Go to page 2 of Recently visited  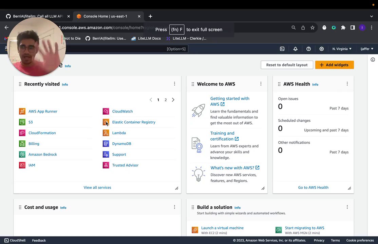coord(166,100)
